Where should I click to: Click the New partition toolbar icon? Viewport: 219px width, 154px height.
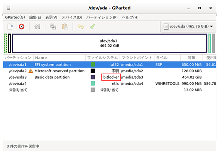tap(10, 26)
